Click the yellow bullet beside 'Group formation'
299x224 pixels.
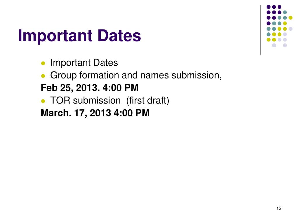pos(43,76)
